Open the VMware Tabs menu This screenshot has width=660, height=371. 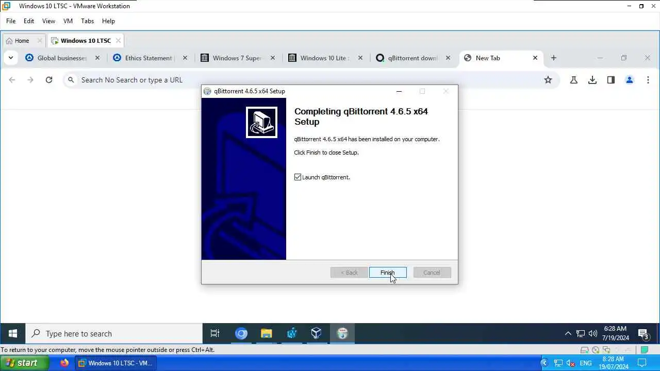tap(87, 21)
